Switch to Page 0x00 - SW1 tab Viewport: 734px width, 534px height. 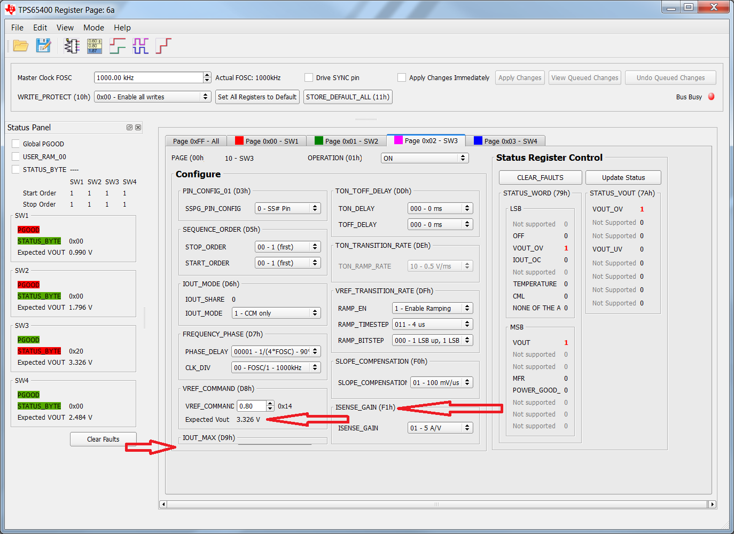click(x=267, y=141)
